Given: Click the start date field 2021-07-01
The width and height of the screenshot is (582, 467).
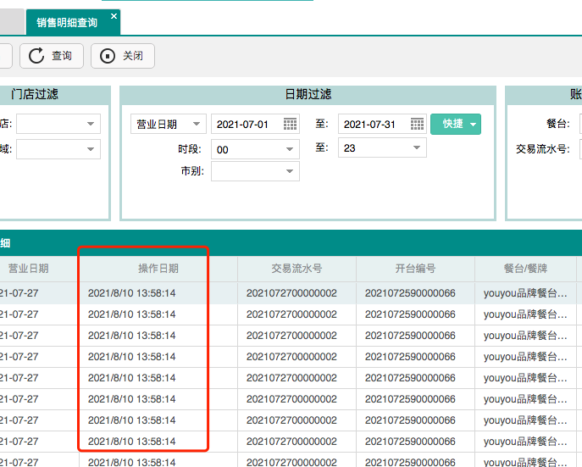Looking at the screenshot, I should click(246, 124).
